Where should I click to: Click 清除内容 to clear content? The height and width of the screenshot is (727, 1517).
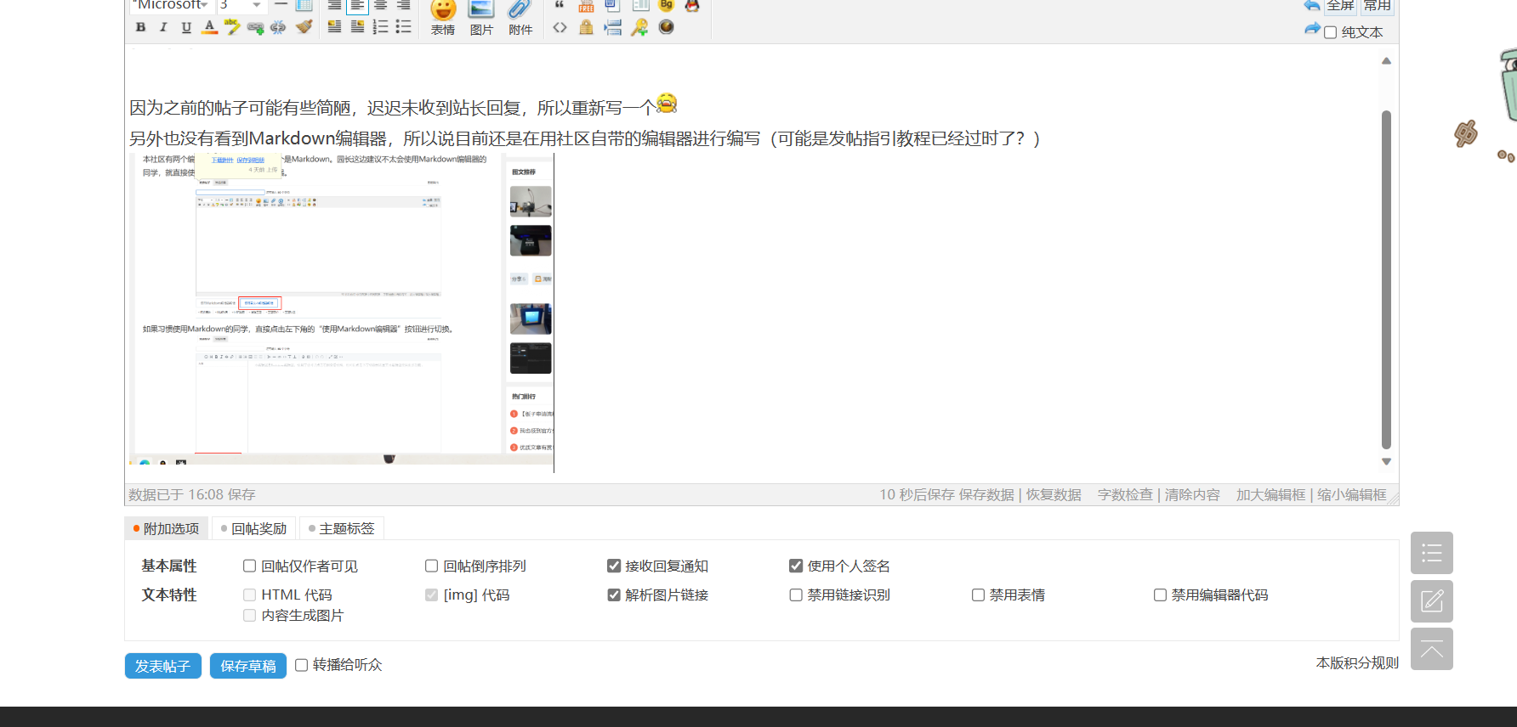pyautogui.click(x=1192, y=494)
